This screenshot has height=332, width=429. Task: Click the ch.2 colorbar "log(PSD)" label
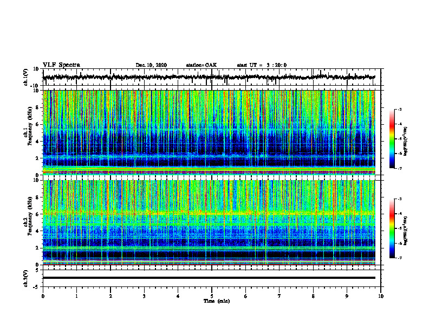click(x=406, y=231)
